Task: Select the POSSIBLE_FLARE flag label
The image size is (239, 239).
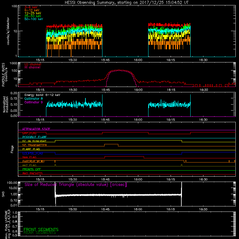Action: (34, 137)
